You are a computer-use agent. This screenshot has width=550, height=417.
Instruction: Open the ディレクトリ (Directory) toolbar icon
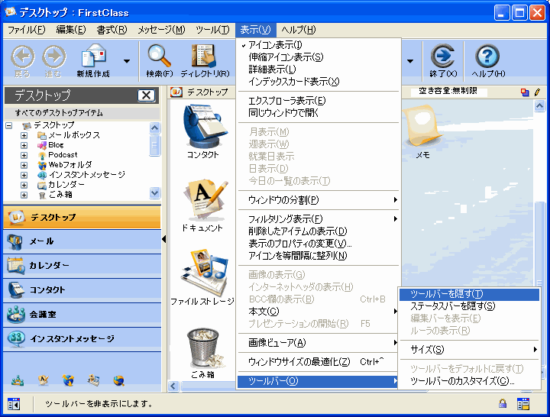point(203,58)
